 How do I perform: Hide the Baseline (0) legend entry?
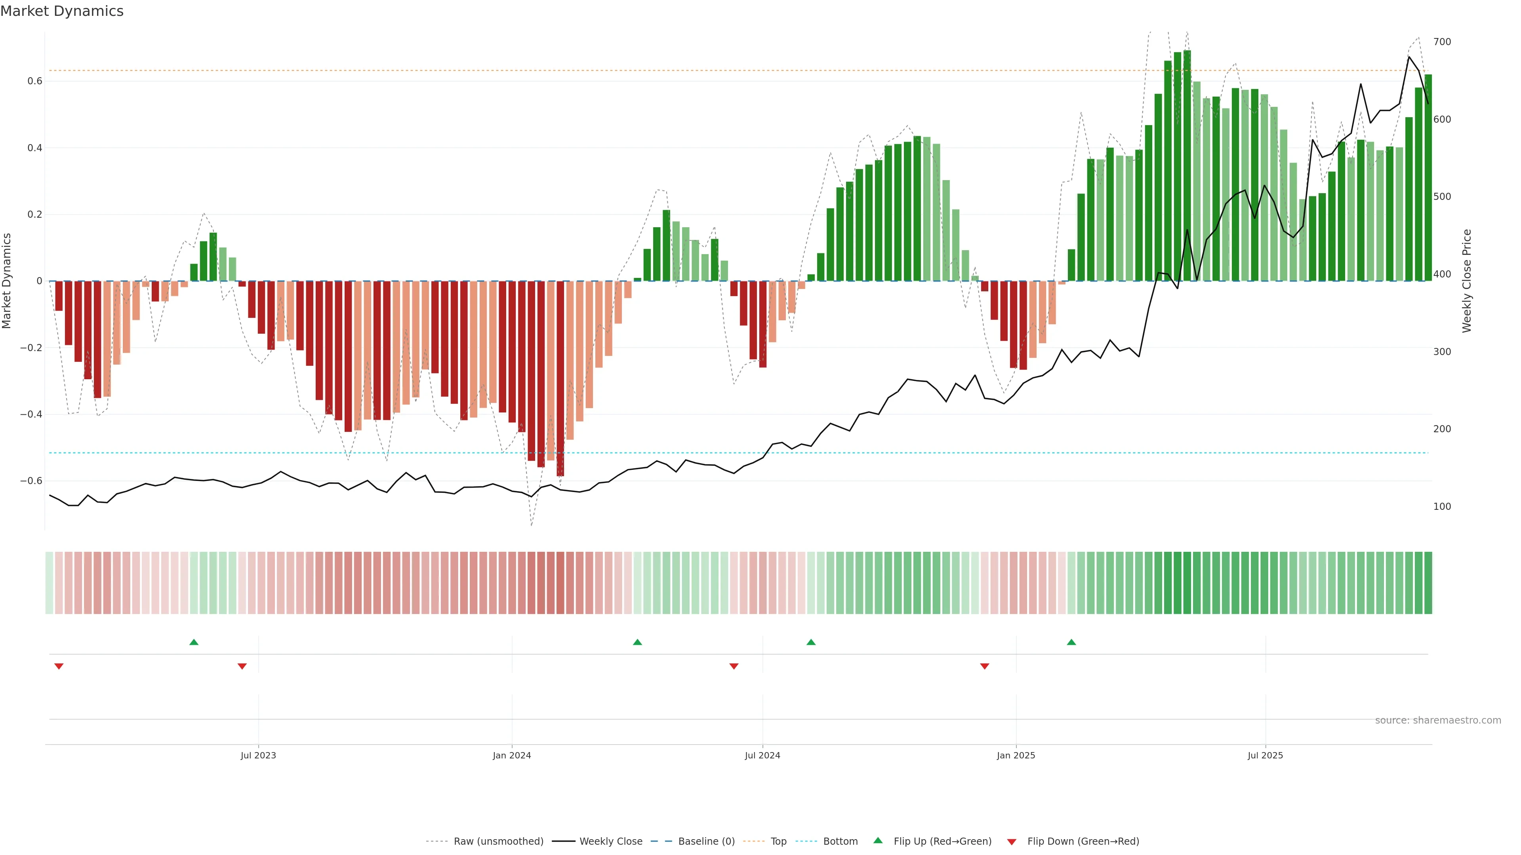pos(706,842)
